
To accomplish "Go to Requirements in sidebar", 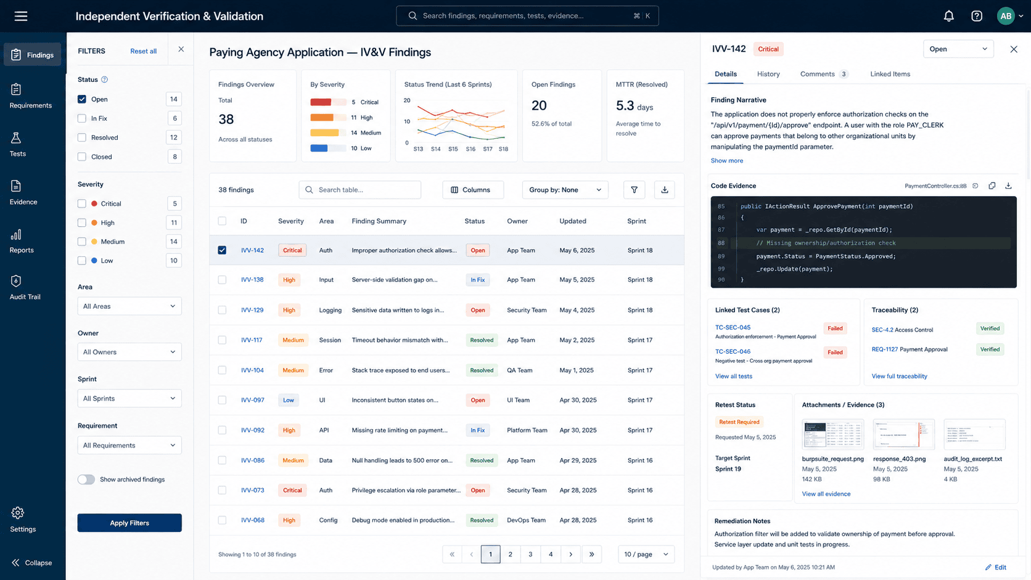I will (x=31, y=96).
